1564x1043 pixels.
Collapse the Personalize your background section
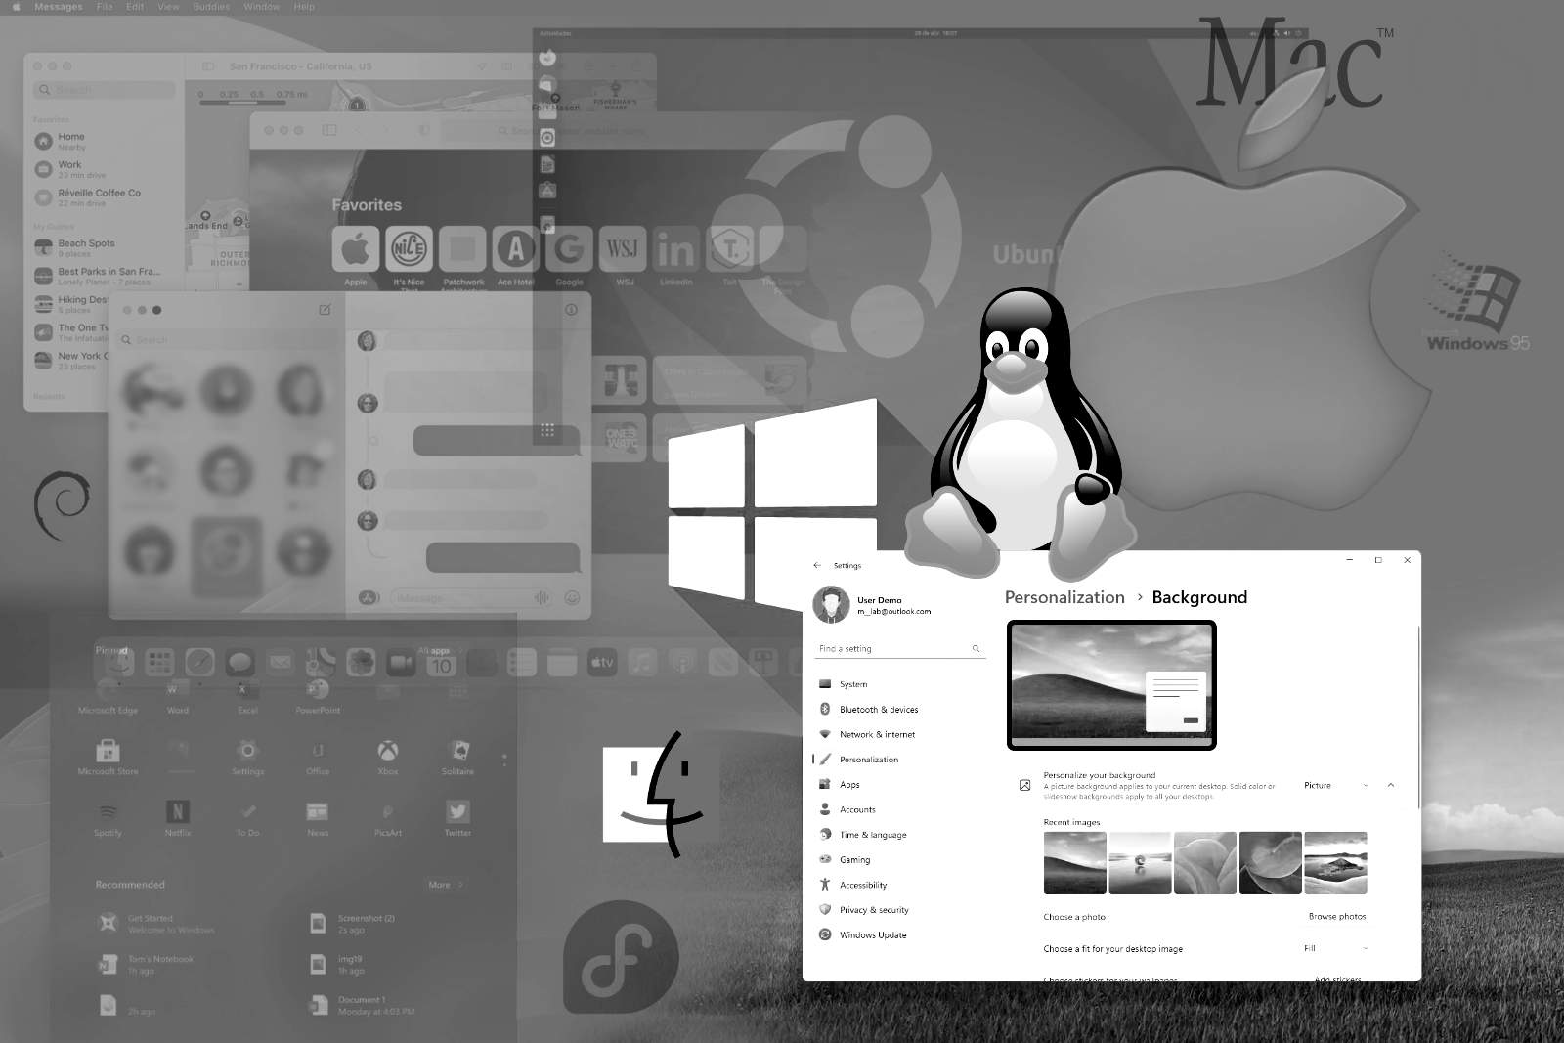(1391, 785)
